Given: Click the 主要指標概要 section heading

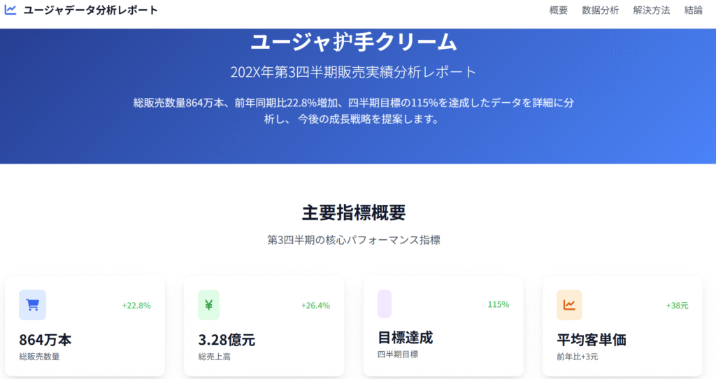Looking at the screenshot, I should (x=354, y=213).
